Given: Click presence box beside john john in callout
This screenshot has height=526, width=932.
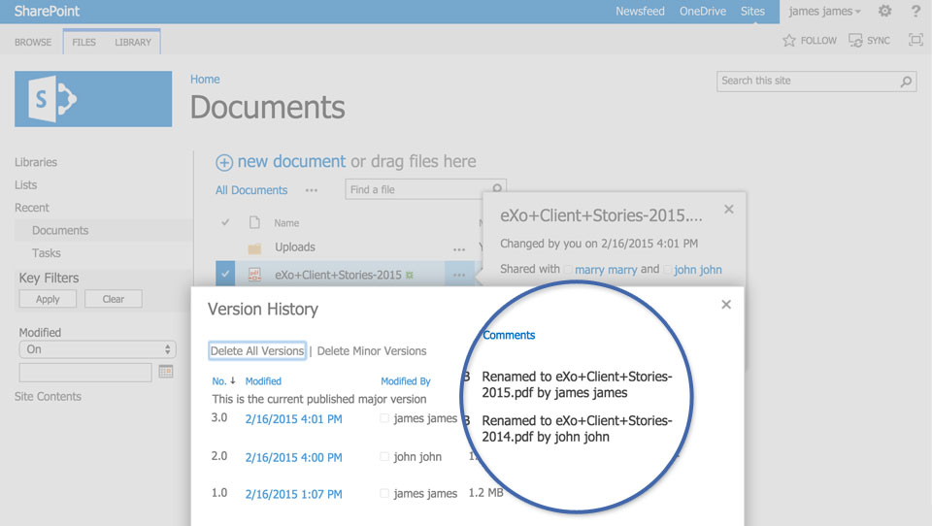Looking at the screenshot, I should (668, 270).
